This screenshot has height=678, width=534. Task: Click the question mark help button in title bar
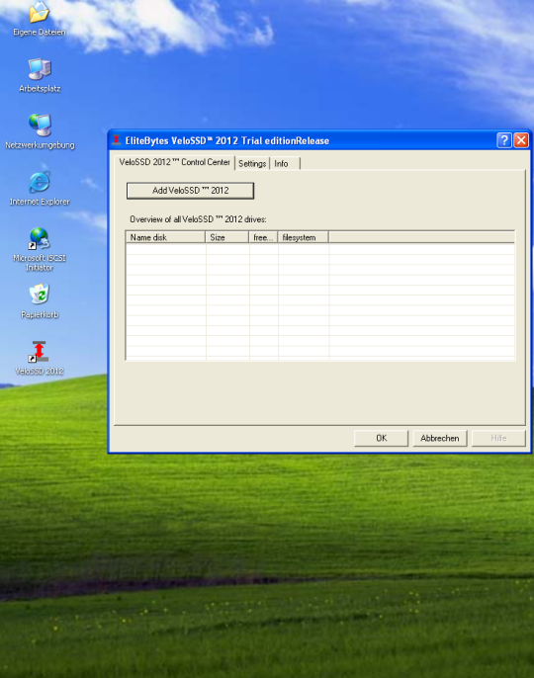coord(504,140)
